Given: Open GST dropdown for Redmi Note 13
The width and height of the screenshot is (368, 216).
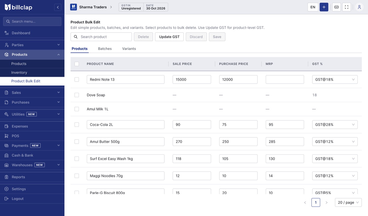Looking at the screenshot, I should click(335, 80).
